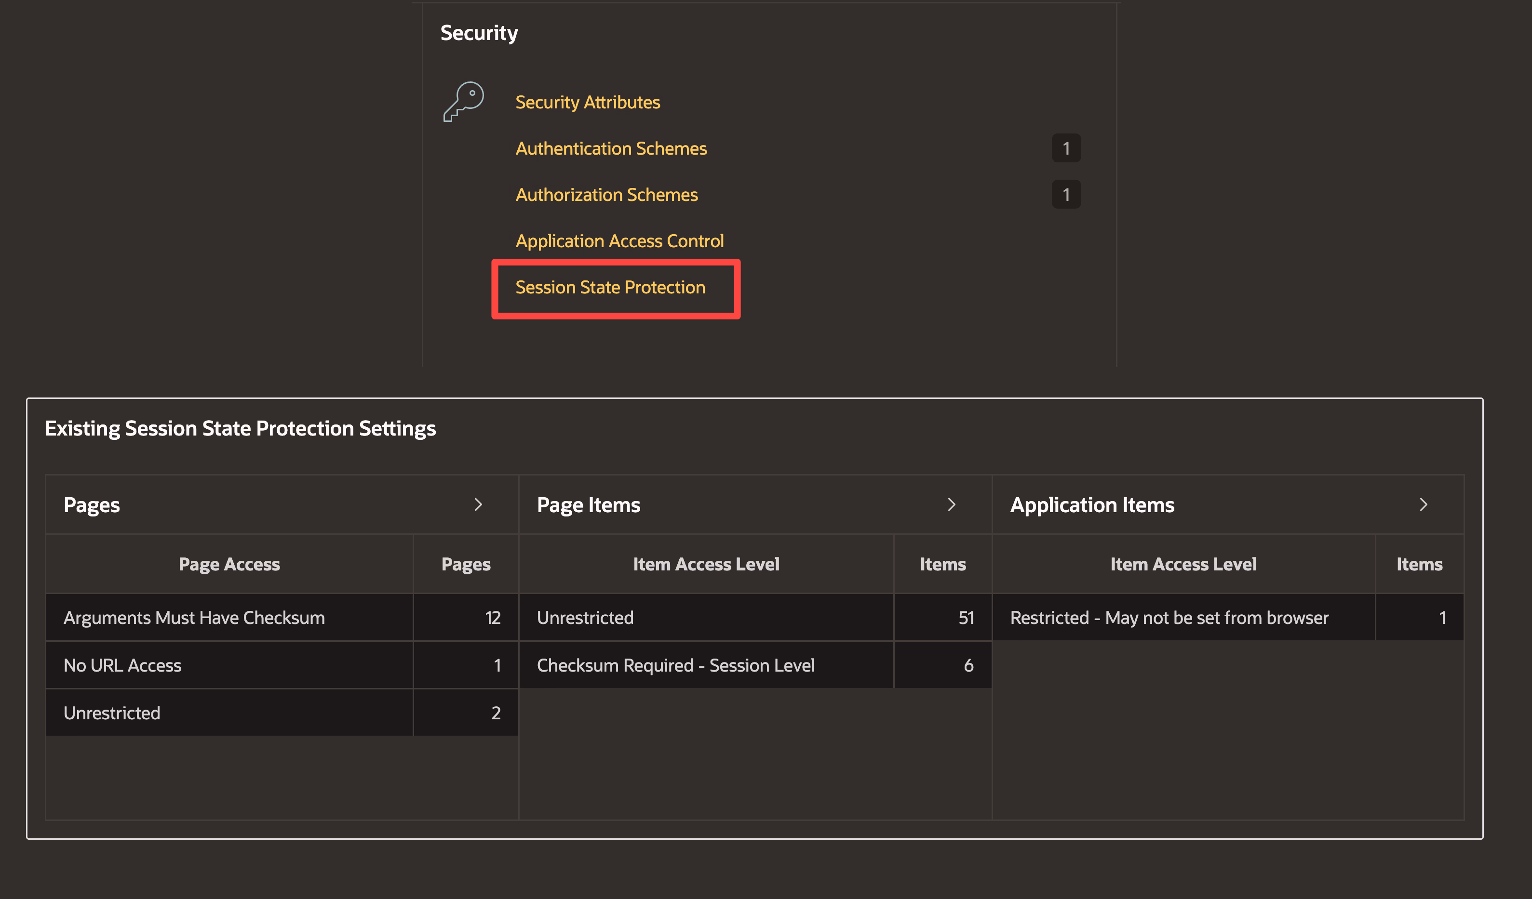Select the No URL Access row
The height and width of the screenshot is (899, 1532).
point(122,665)
